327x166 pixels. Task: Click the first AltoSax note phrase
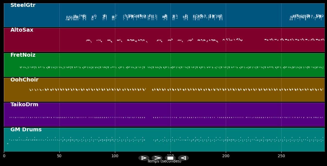[89, 41]
